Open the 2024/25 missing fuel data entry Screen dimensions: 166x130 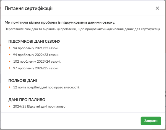click(39, 106)
